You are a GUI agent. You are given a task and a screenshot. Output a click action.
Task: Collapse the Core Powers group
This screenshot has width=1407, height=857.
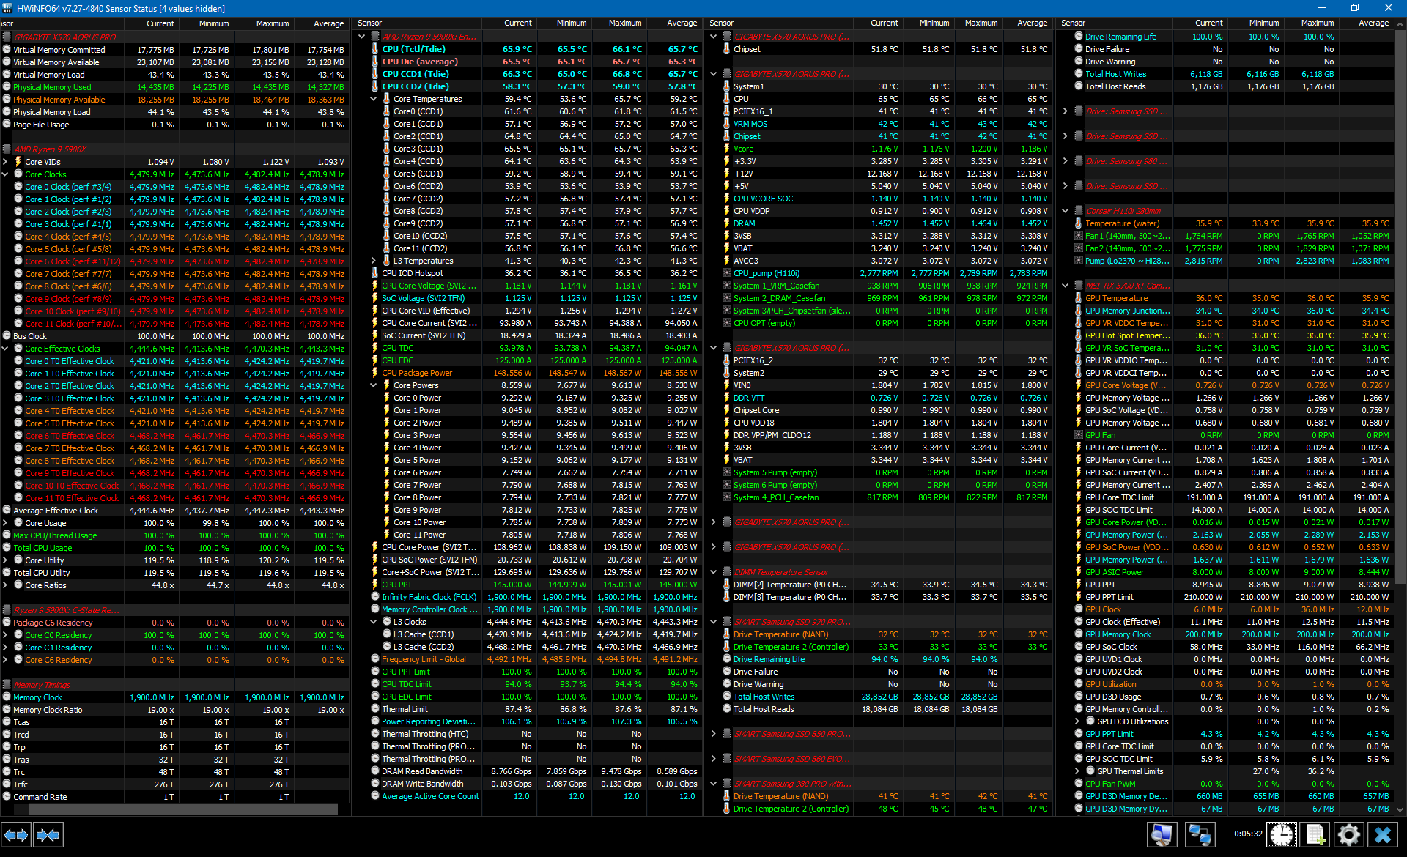pyautogui.click(x=374, y=385)
